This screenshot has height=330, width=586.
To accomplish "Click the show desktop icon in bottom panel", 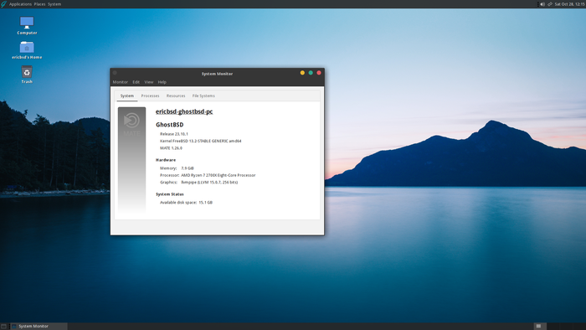I will coord(3,327).
